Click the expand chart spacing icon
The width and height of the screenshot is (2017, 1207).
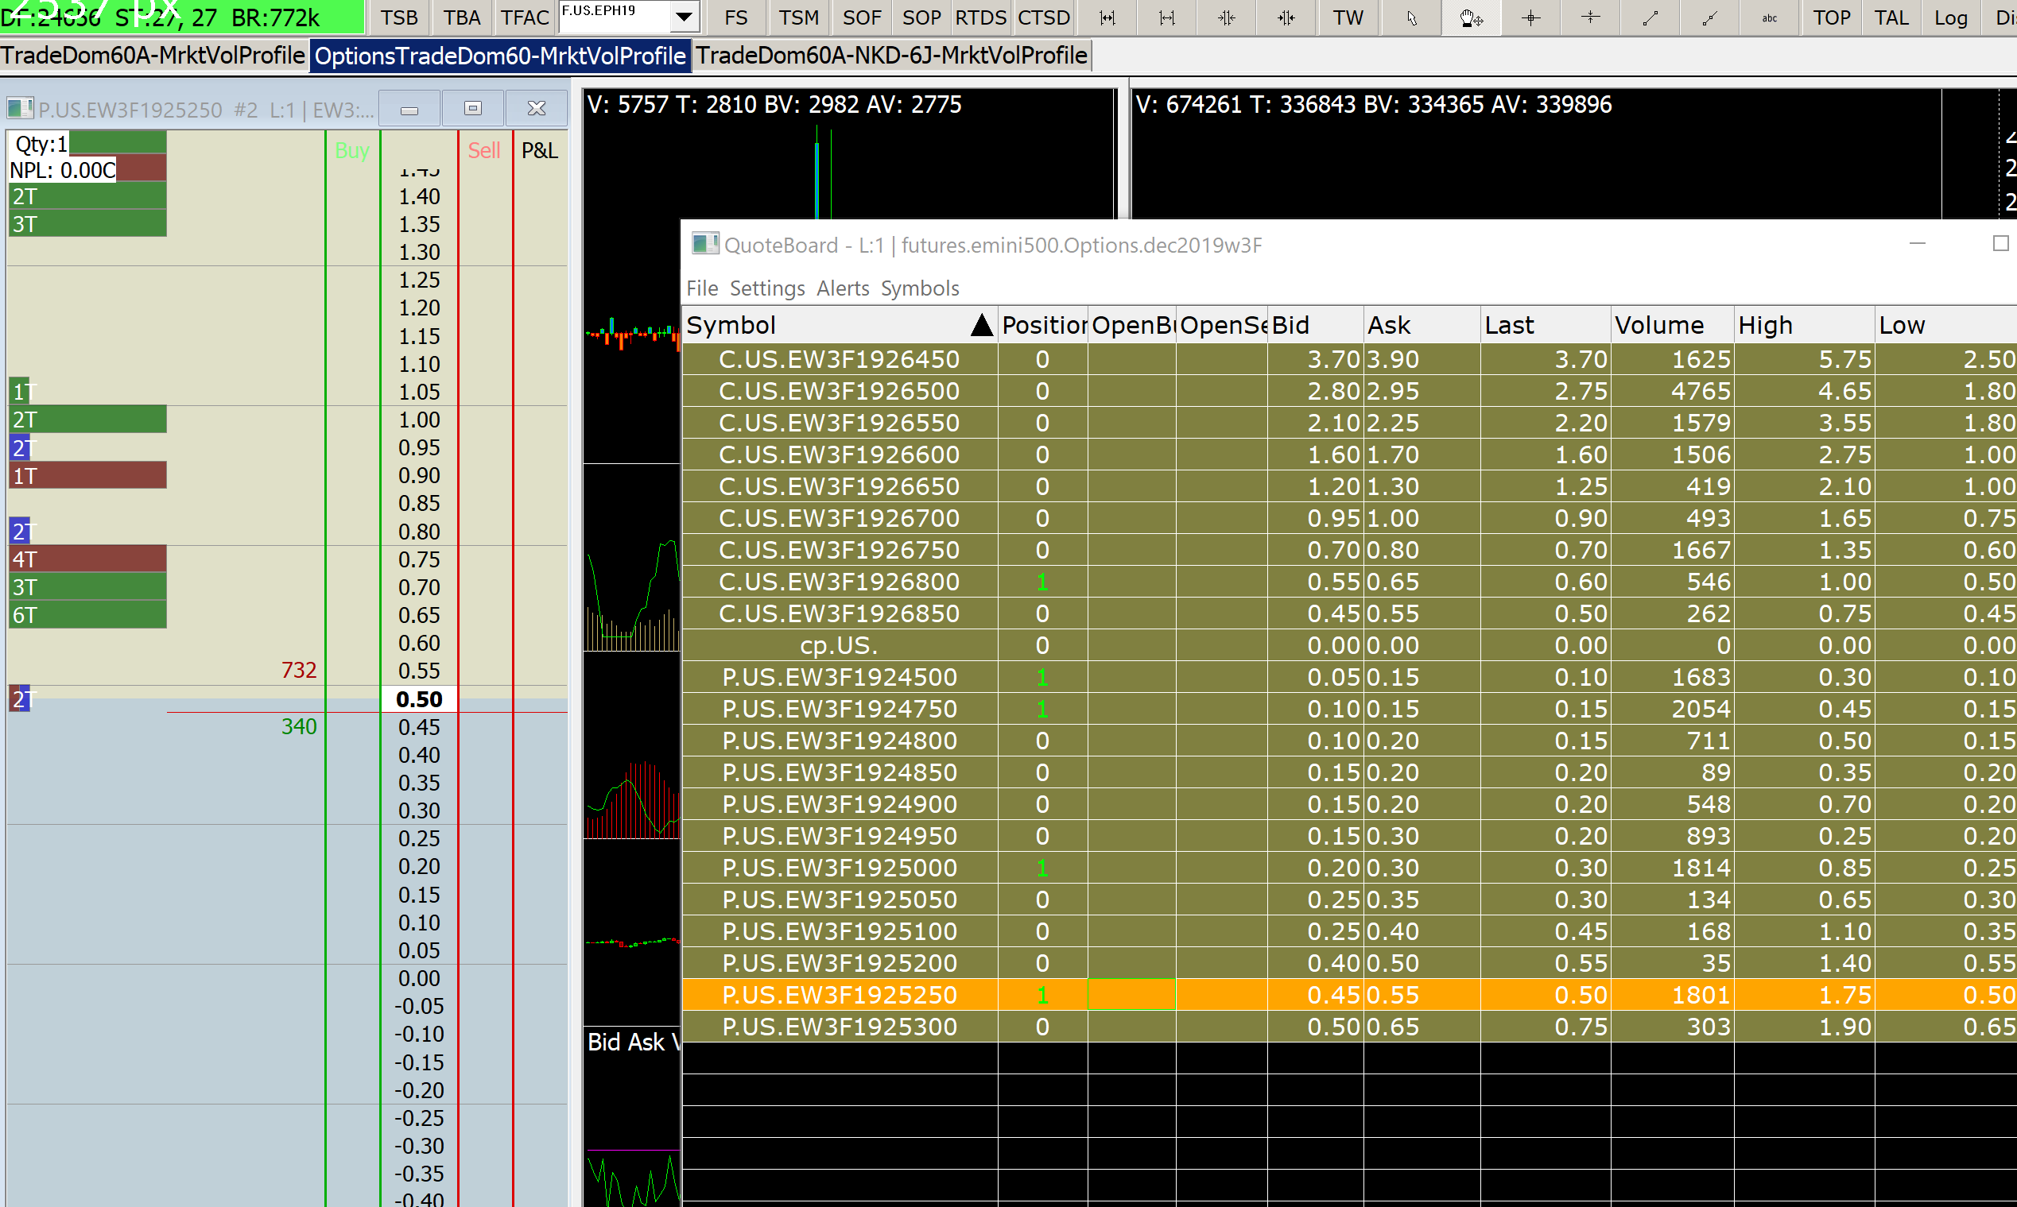[1107, 18]
